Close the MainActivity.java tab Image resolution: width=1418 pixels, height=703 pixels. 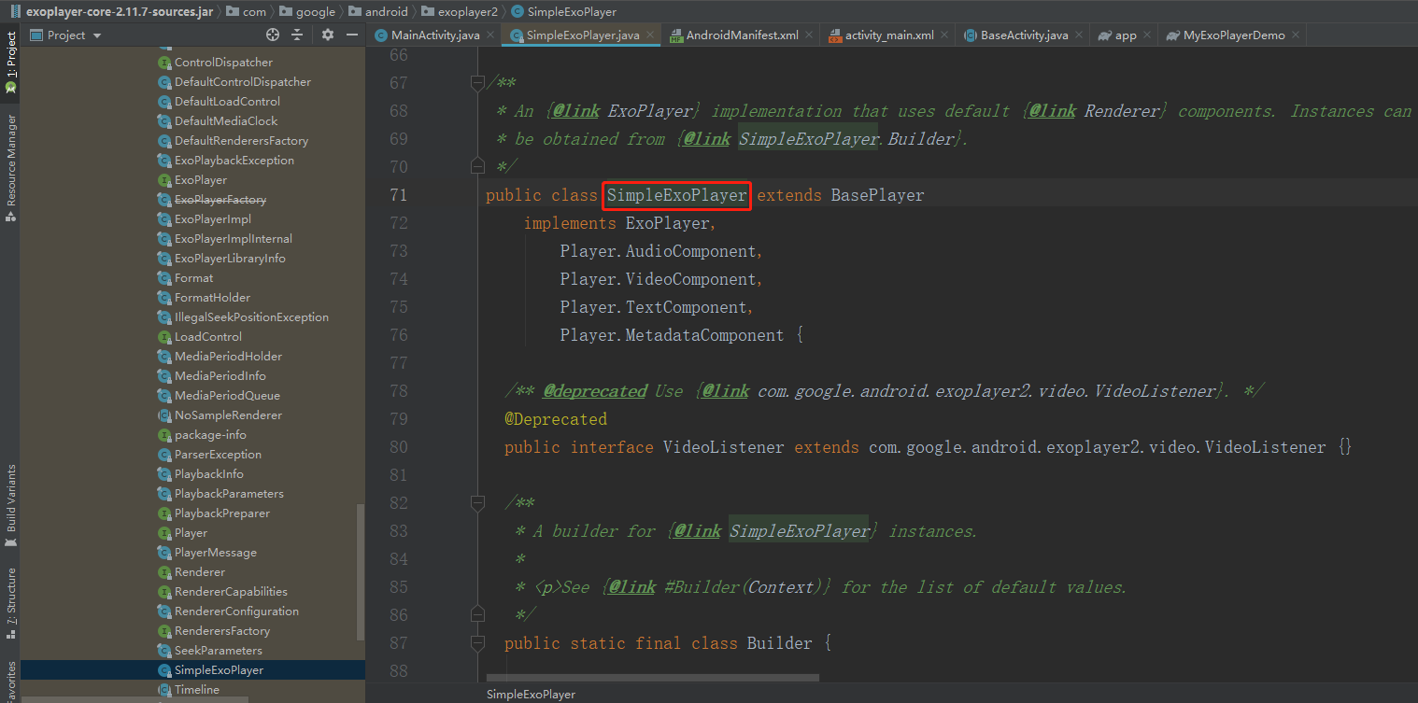(490, 35)
